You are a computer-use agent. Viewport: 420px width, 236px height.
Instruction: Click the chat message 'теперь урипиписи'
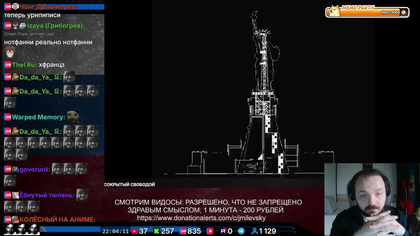click(x=32, y=15)
